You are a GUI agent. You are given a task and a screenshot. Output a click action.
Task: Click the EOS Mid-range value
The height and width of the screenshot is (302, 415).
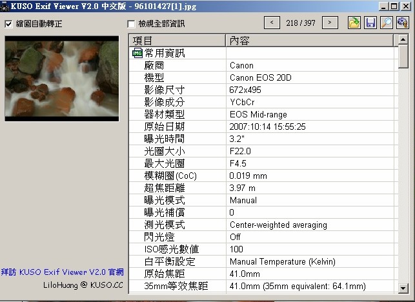(x=258, y=114)
